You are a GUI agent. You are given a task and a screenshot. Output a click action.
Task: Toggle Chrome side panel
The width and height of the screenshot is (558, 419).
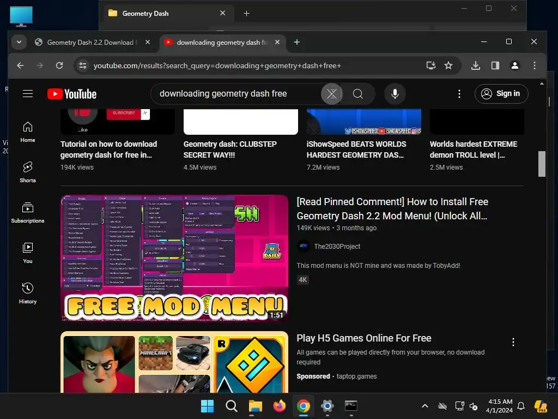(495, 65)
